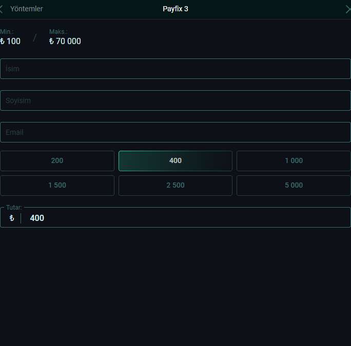Click the Tutar amount field

(x=175, y=217)
